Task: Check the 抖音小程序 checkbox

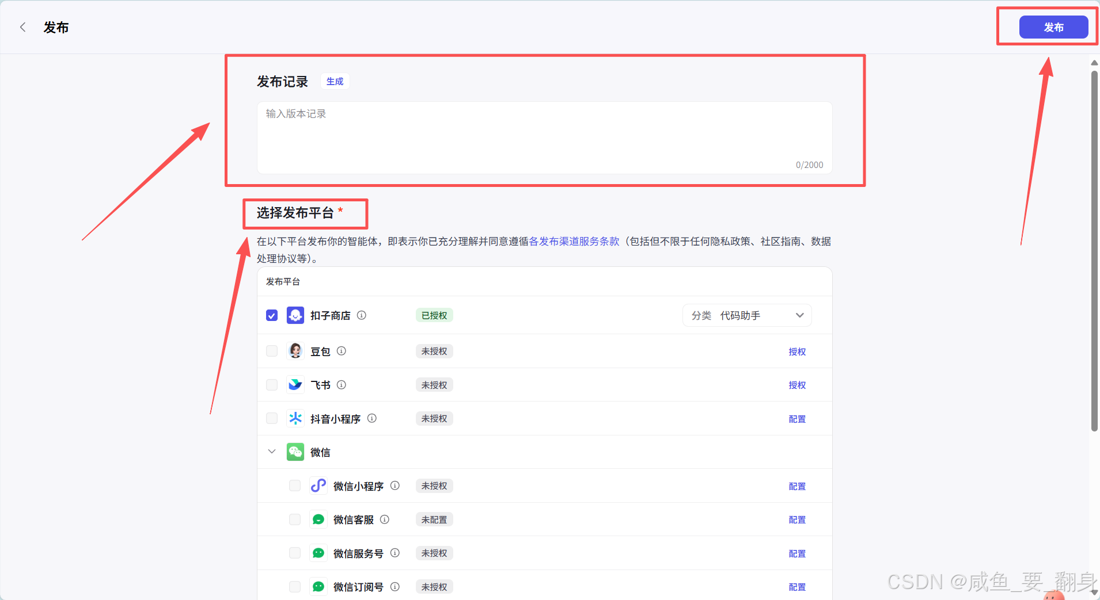Action: [272, 418]
